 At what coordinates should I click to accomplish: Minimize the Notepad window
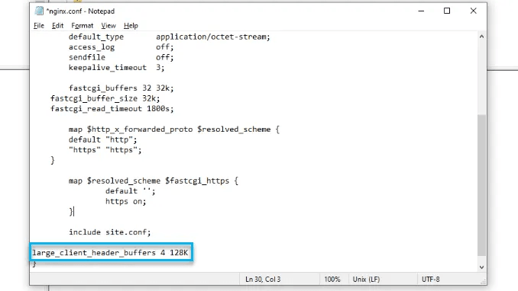(x=421, y=11)
